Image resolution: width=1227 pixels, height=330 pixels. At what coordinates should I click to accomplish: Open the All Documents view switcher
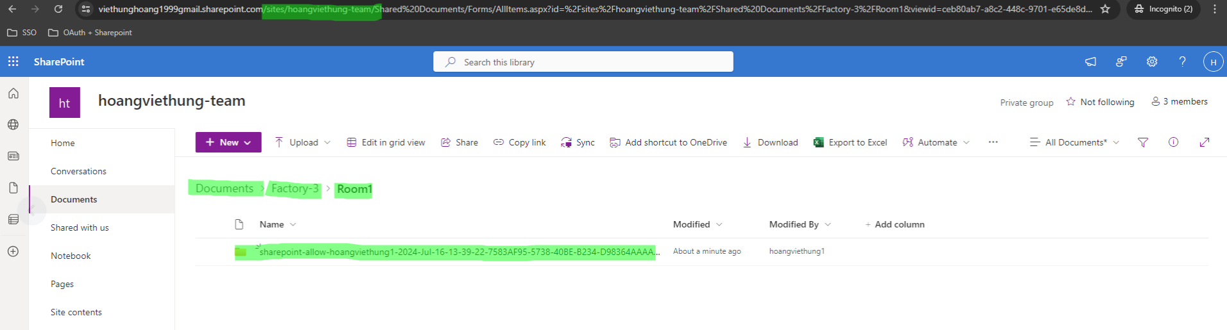pos(1074,142)
